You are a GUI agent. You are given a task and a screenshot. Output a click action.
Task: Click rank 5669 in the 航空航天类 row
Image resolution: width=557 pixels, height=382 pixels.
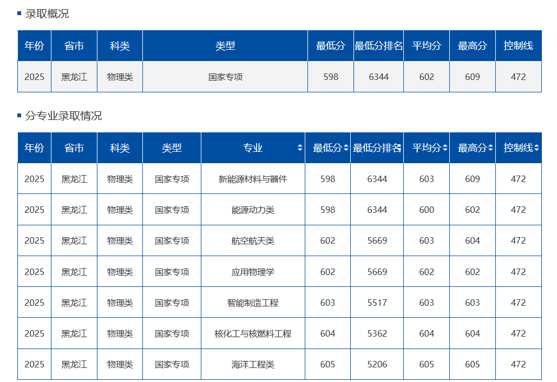[x=377, y=241]
